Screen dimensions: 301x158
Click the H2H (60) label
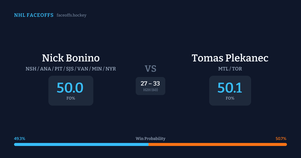pyautogui.click(x=150, y=90)
